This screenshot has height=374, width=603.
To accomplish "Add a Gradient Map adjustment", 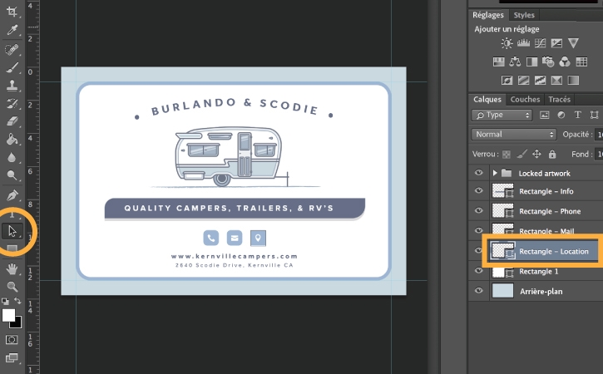I will pyautogui.click(x=573, y=81).
